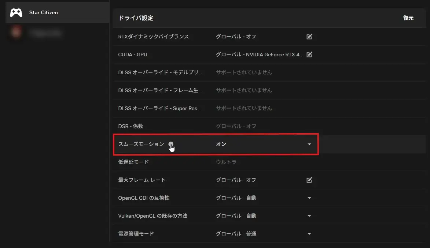Viewport: 430px width, 248px height.
Task: Click the ドライバ設定 section header
Action: (136, 18)
